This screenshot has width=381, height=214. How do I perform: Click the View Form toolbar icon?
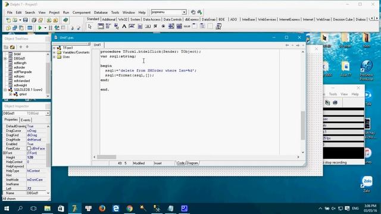pos(15,28)
